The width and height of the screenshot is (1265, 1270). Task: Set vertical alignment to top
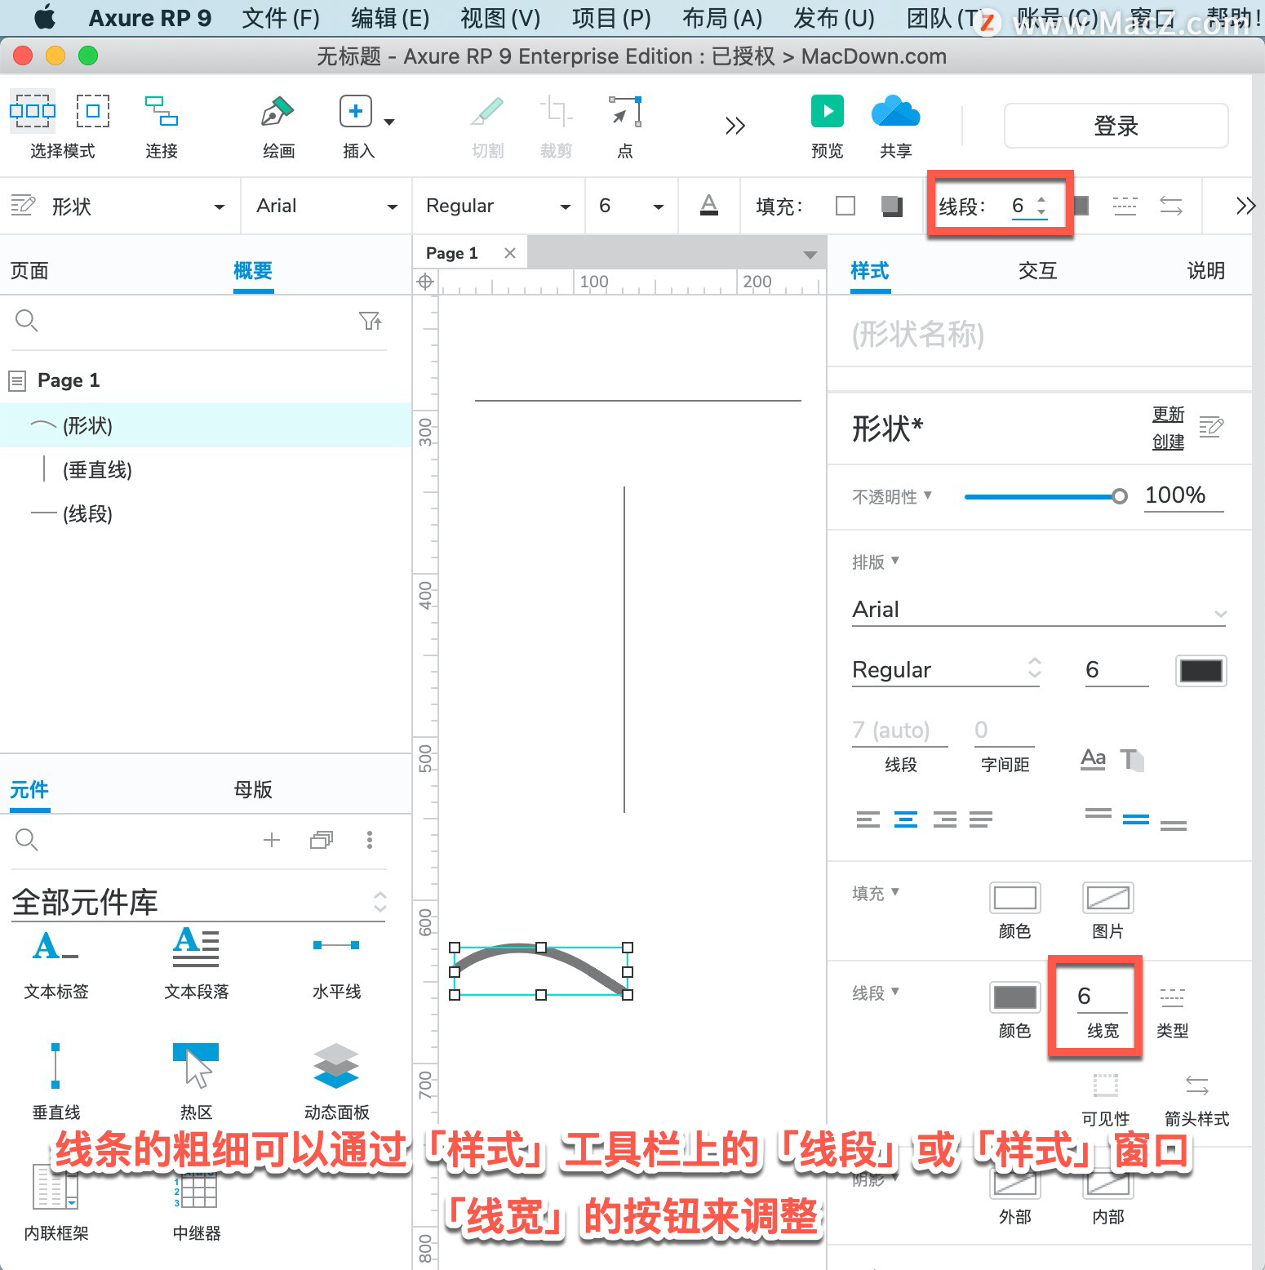click(x=1098, y=813)
